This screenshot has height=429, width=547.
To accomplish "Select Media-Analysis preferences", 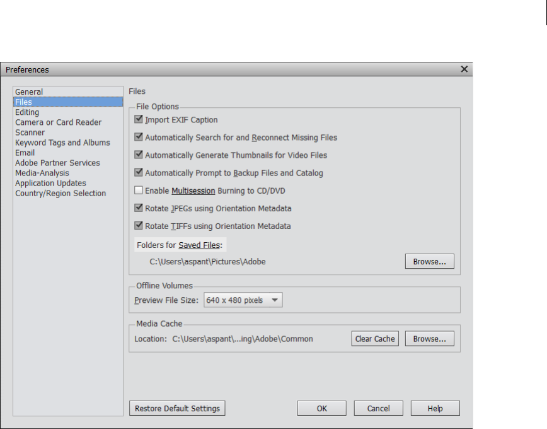I will click(68, 173).
